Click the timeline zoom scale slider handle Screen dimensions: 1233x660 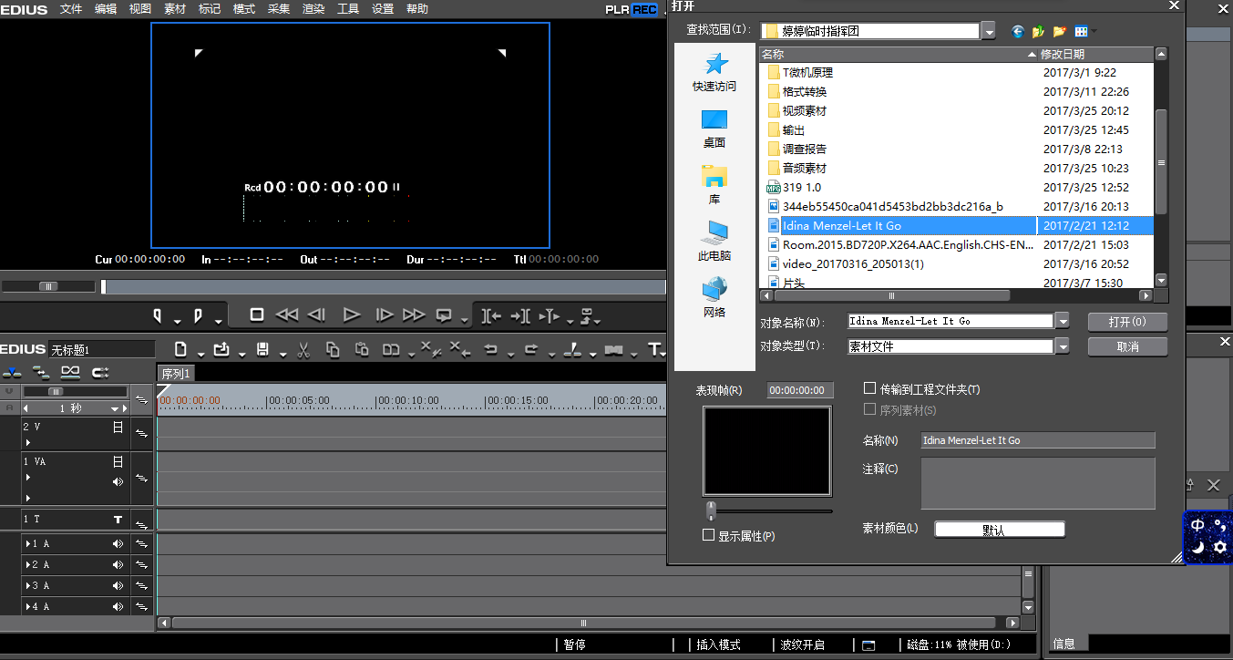(56, 391)
